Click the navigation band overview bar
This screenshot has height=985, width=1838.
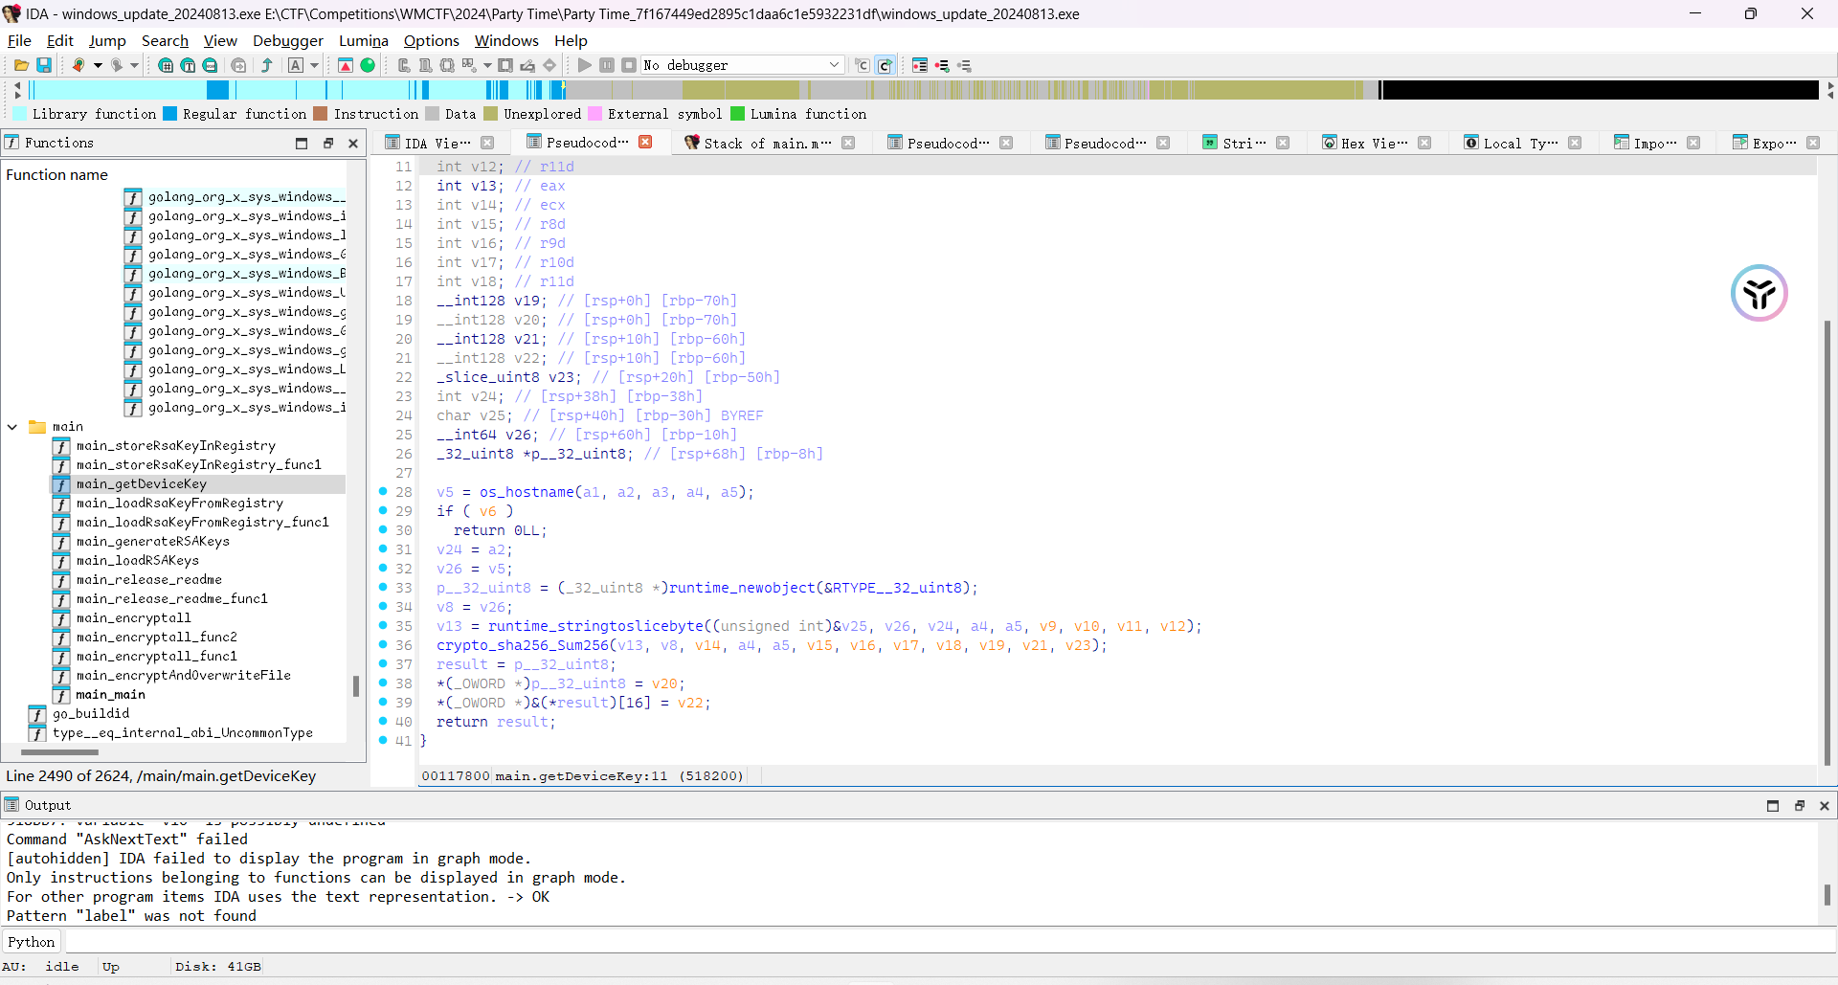click(x=919, y=90)
